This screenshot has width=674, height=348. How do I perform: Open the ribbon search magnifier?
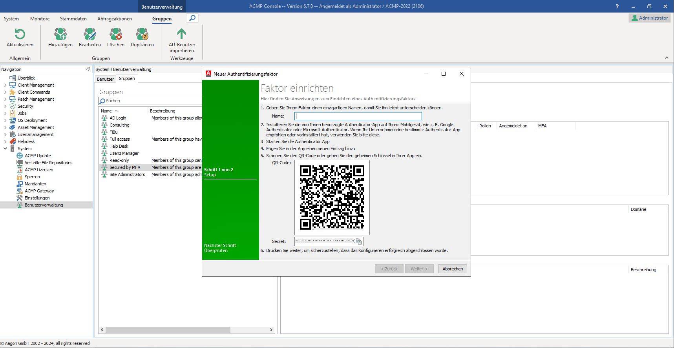(192, 18)
